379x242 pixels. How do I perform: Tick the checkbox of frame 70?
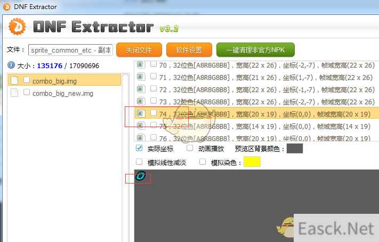tap(153, 64)
